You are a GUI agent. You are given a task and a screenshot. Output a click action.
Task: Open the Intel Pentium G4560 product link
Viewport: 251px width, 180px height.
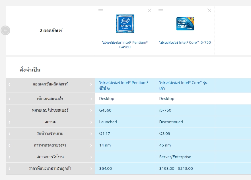tap(125, 45)
